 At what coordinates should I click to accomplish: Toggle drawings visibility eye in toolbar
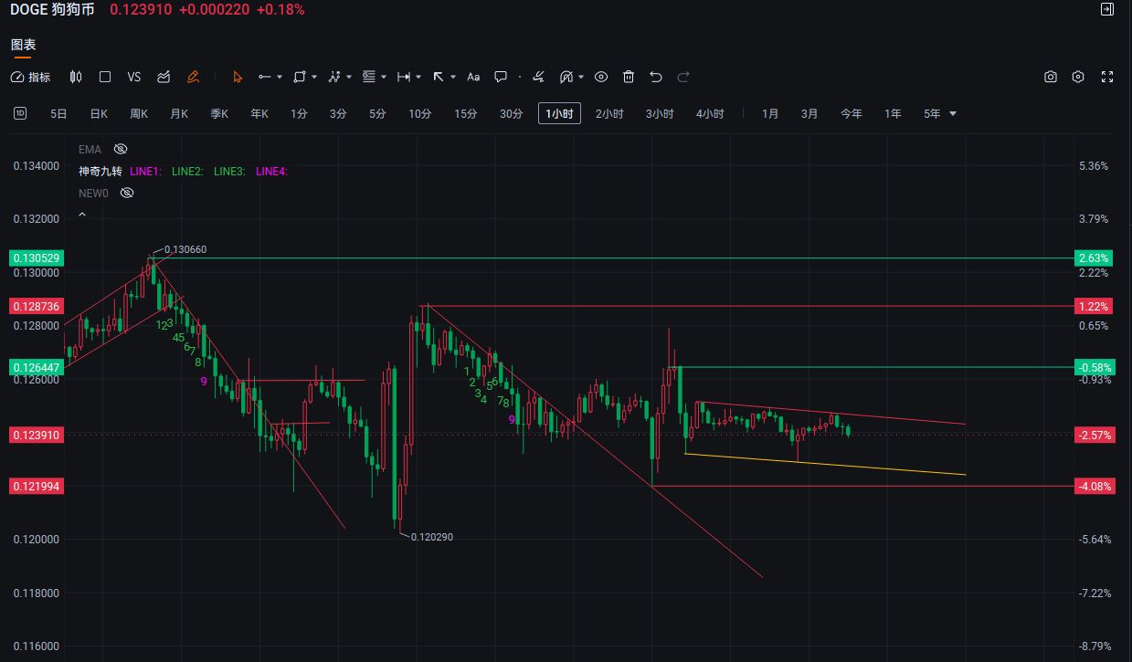coord(601,78)
